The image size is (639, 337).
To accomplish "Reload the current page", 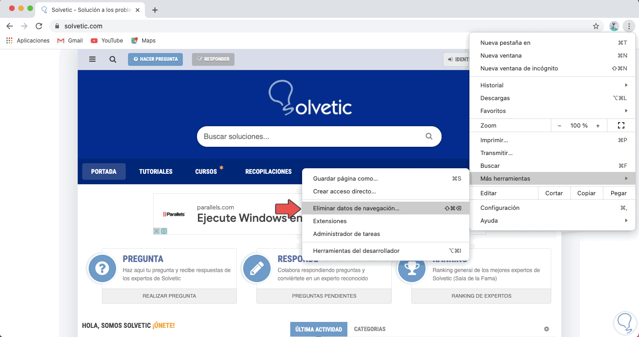I will click(39, 26).
